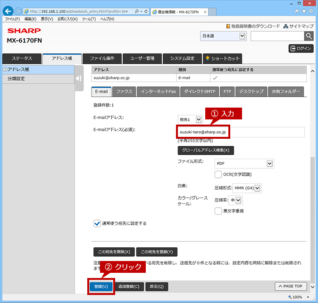This screenshot has width=318, height=303.
Task: Click the site search text field
Action: tap(277, 36)
